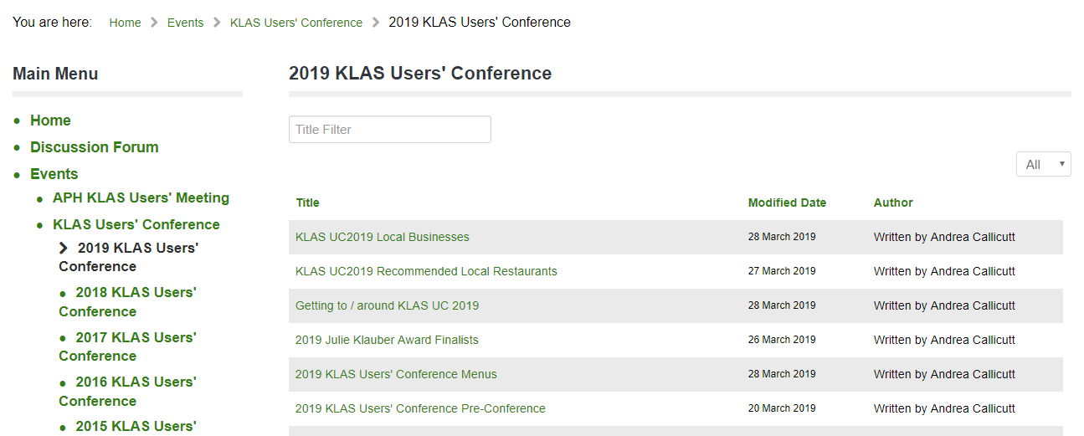This screenshot has width=1084, height=436.
Task: Open the All display count dropdown
Action: [x=1043, y=165]
